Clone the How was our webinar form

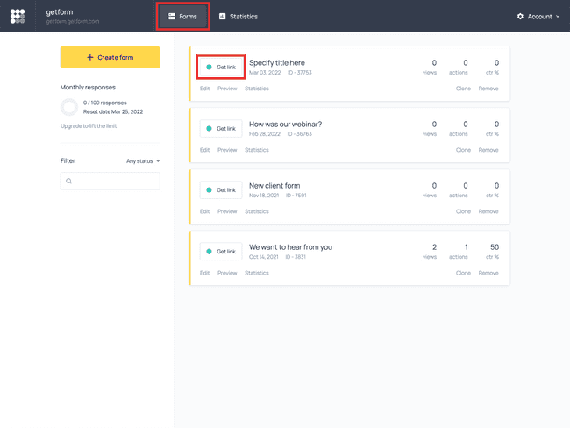coord(463,150)
